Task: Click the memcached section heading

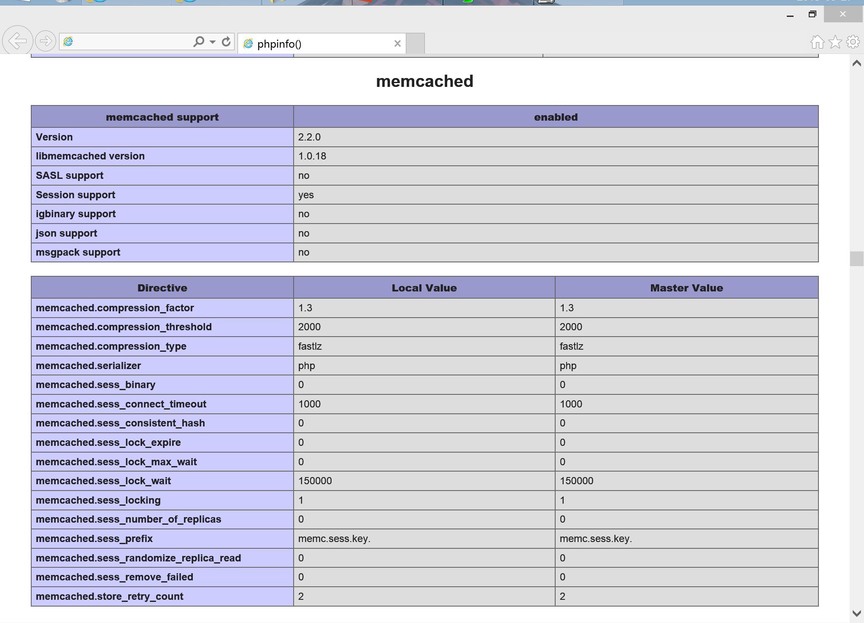Action: pyautogui.click(x=424, y=81)
